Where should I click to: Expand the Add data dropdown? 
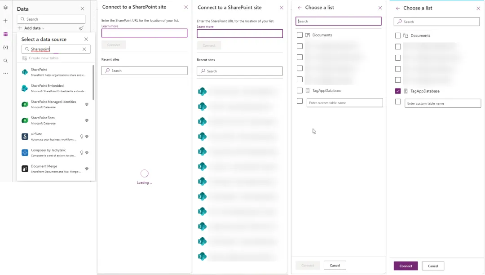point(31,28)
